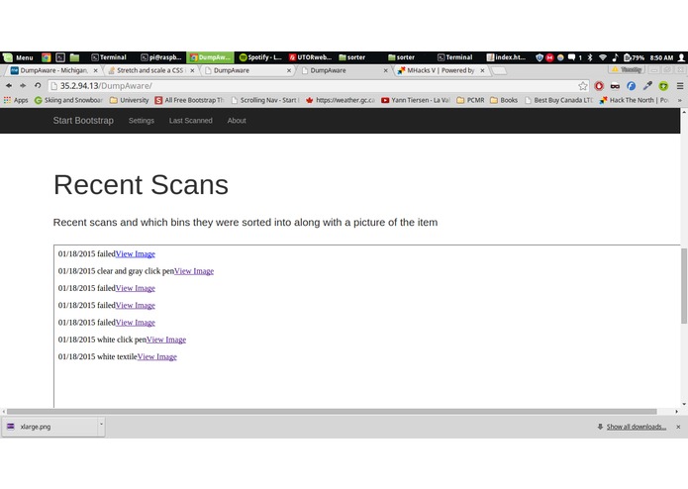Viewport: 688px width, 489px height.
Task: Show more bookmarks with the overflow chevron
Action: click(680, 100)
